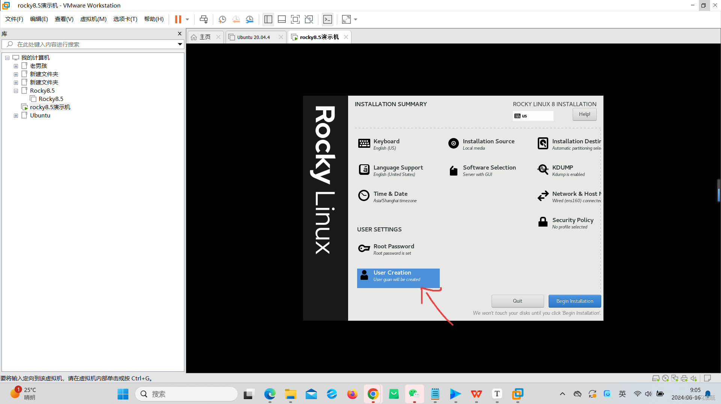Pause the virtual machine
The image size is (721, 404).
tap(178, 19)
